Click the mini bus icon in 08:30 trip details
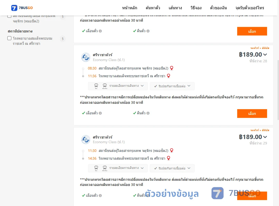Viewport: 279px width, 206px height. [x=105, y=86]
